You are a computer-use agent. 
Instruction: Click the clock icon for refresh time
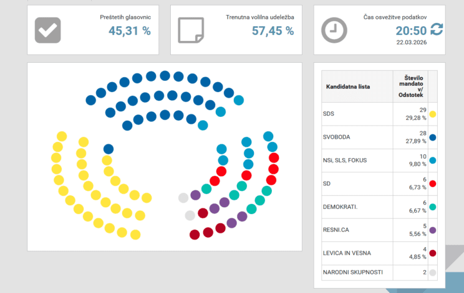(334, 29)
